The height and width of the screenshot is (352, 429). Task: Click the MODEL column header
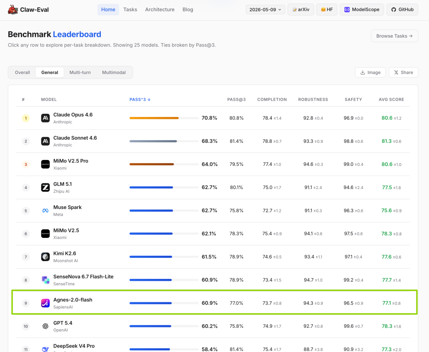pyautogui.click(x=49, y=99)
